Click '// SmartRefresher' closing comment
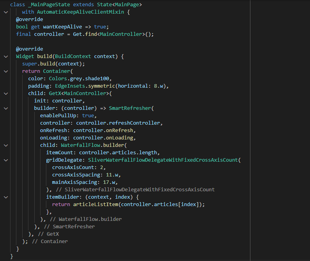The height and width of the screenshot is (261, 310). tap(69, 227)
